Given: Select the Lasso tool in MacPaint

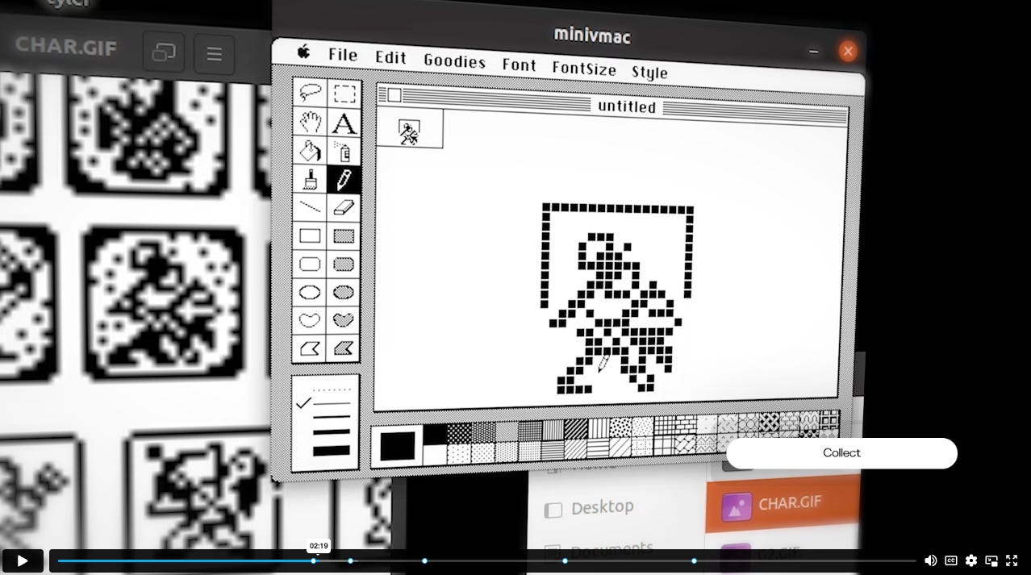Looking at the screenshot, I should 310,93.
